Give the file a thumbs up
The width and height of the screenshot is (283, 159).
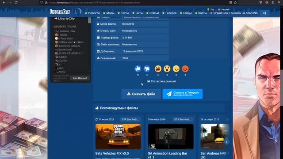138,69
